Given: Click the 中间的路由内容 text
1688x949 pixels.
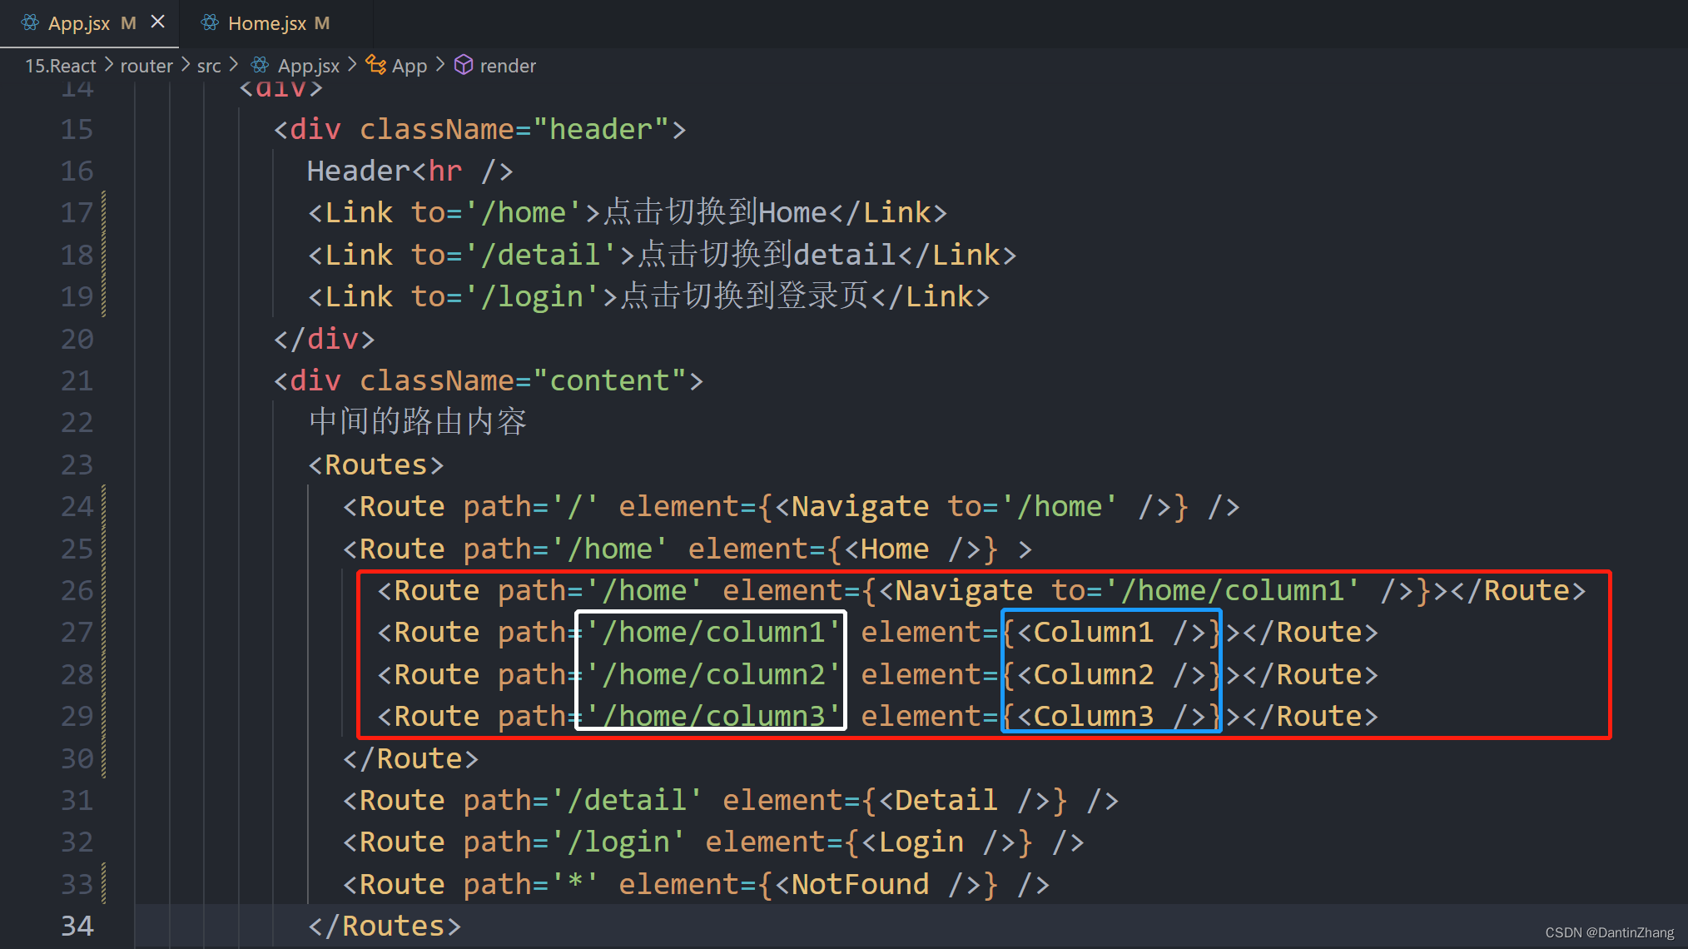Looking at the screenshot, I should [418, 422].
